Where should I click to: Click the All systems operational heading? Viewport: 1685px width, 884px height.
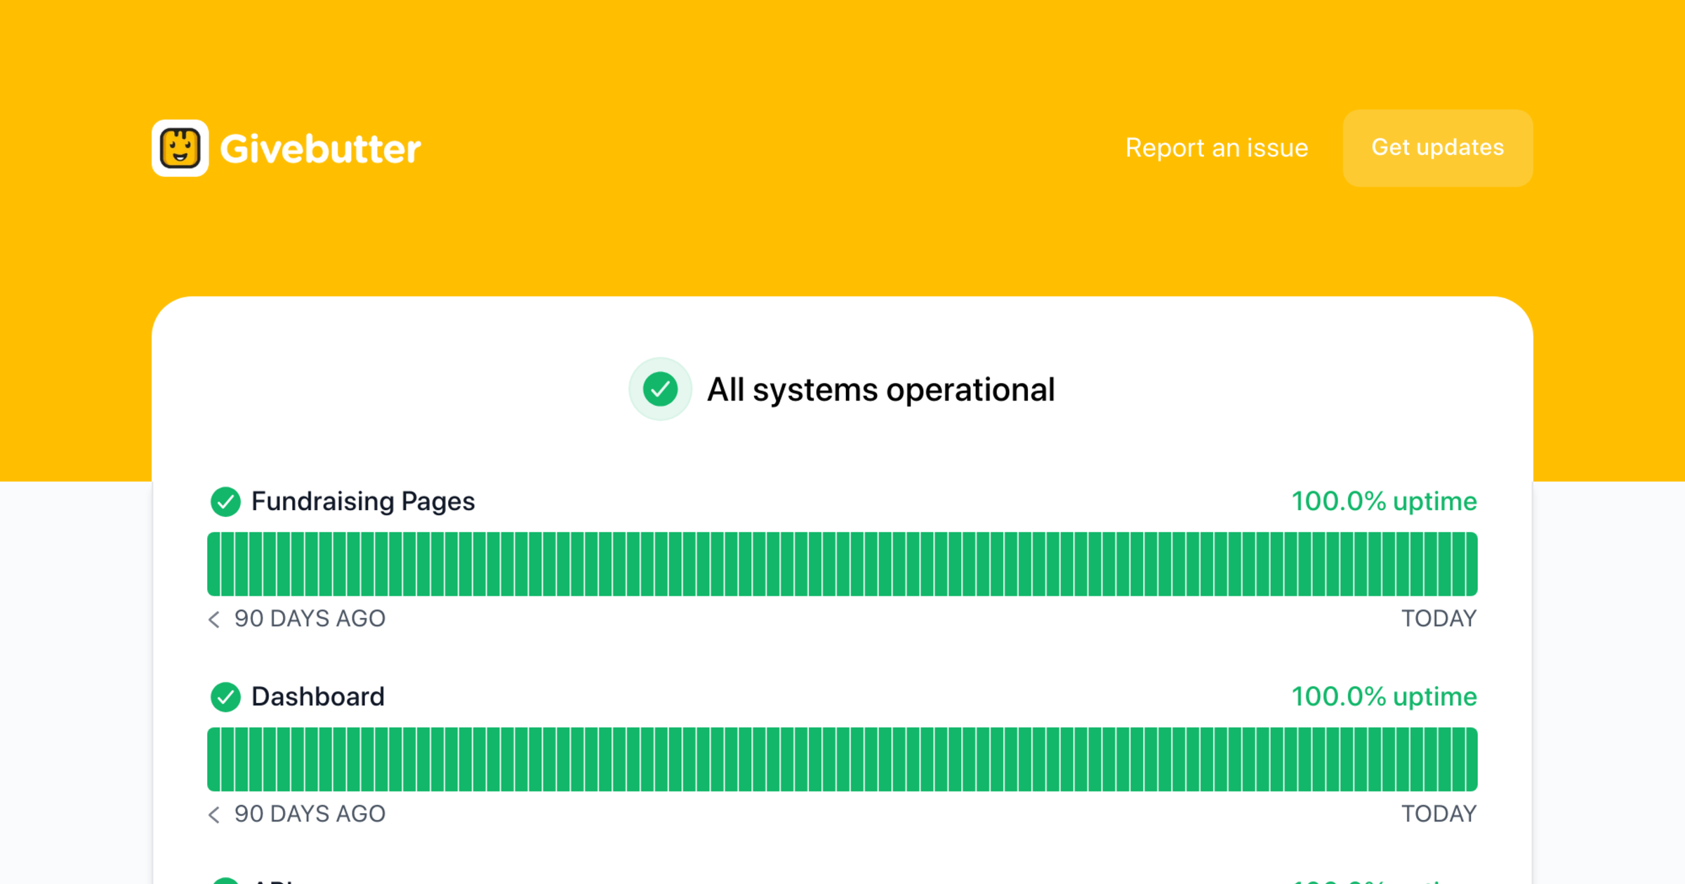[880, 390]
